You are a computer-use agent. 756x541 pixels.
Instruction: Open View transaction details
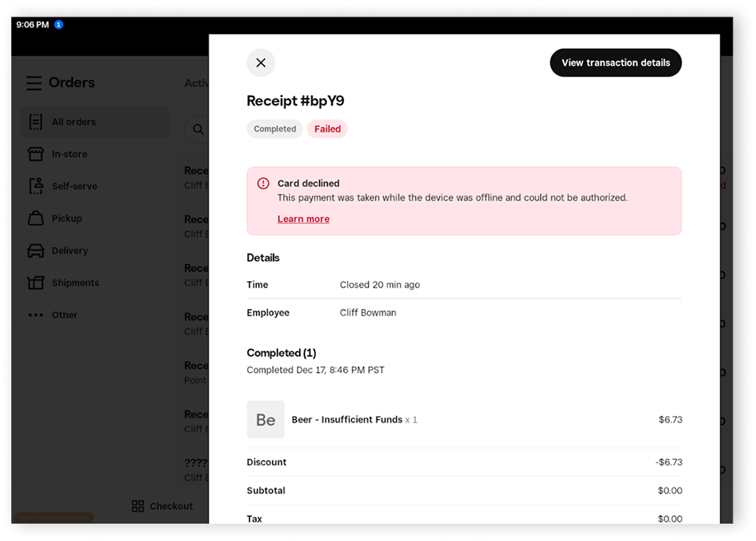click(616, 63)
